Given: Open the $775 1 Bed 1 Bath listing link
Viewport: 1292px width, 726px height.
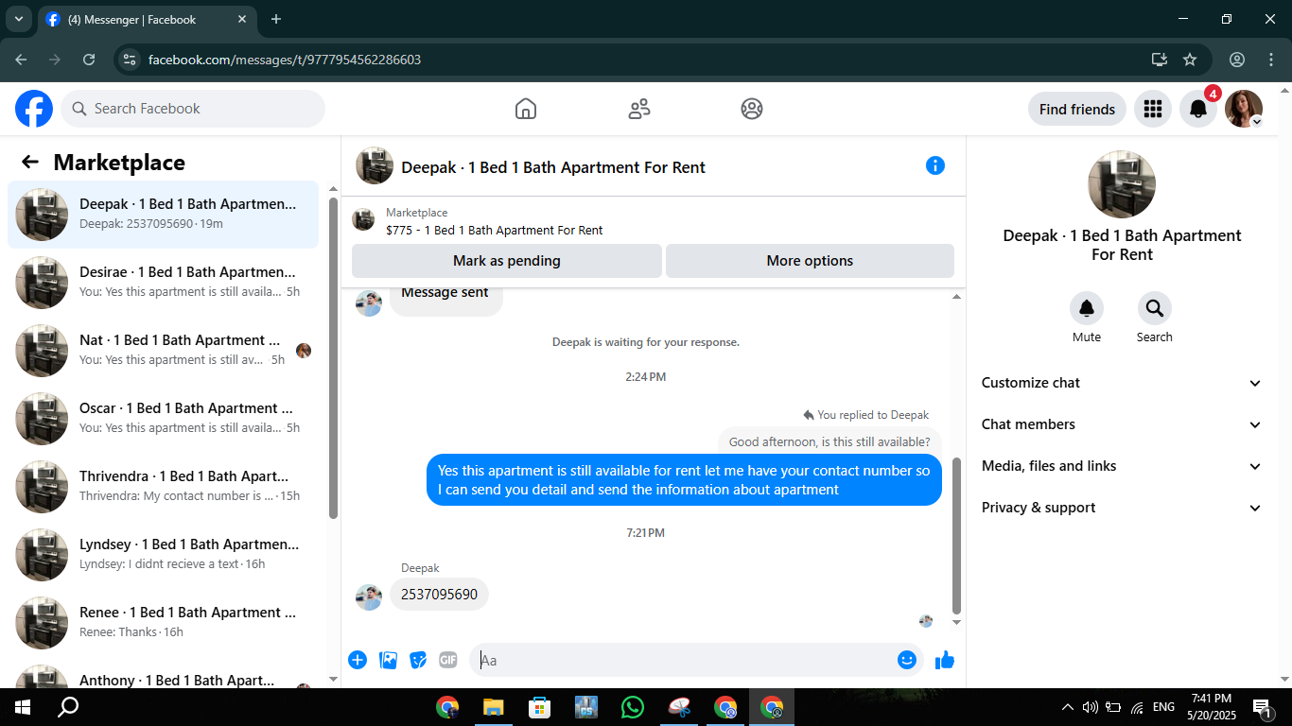Looking at the screenshot, I should click(x=494, y=230).
